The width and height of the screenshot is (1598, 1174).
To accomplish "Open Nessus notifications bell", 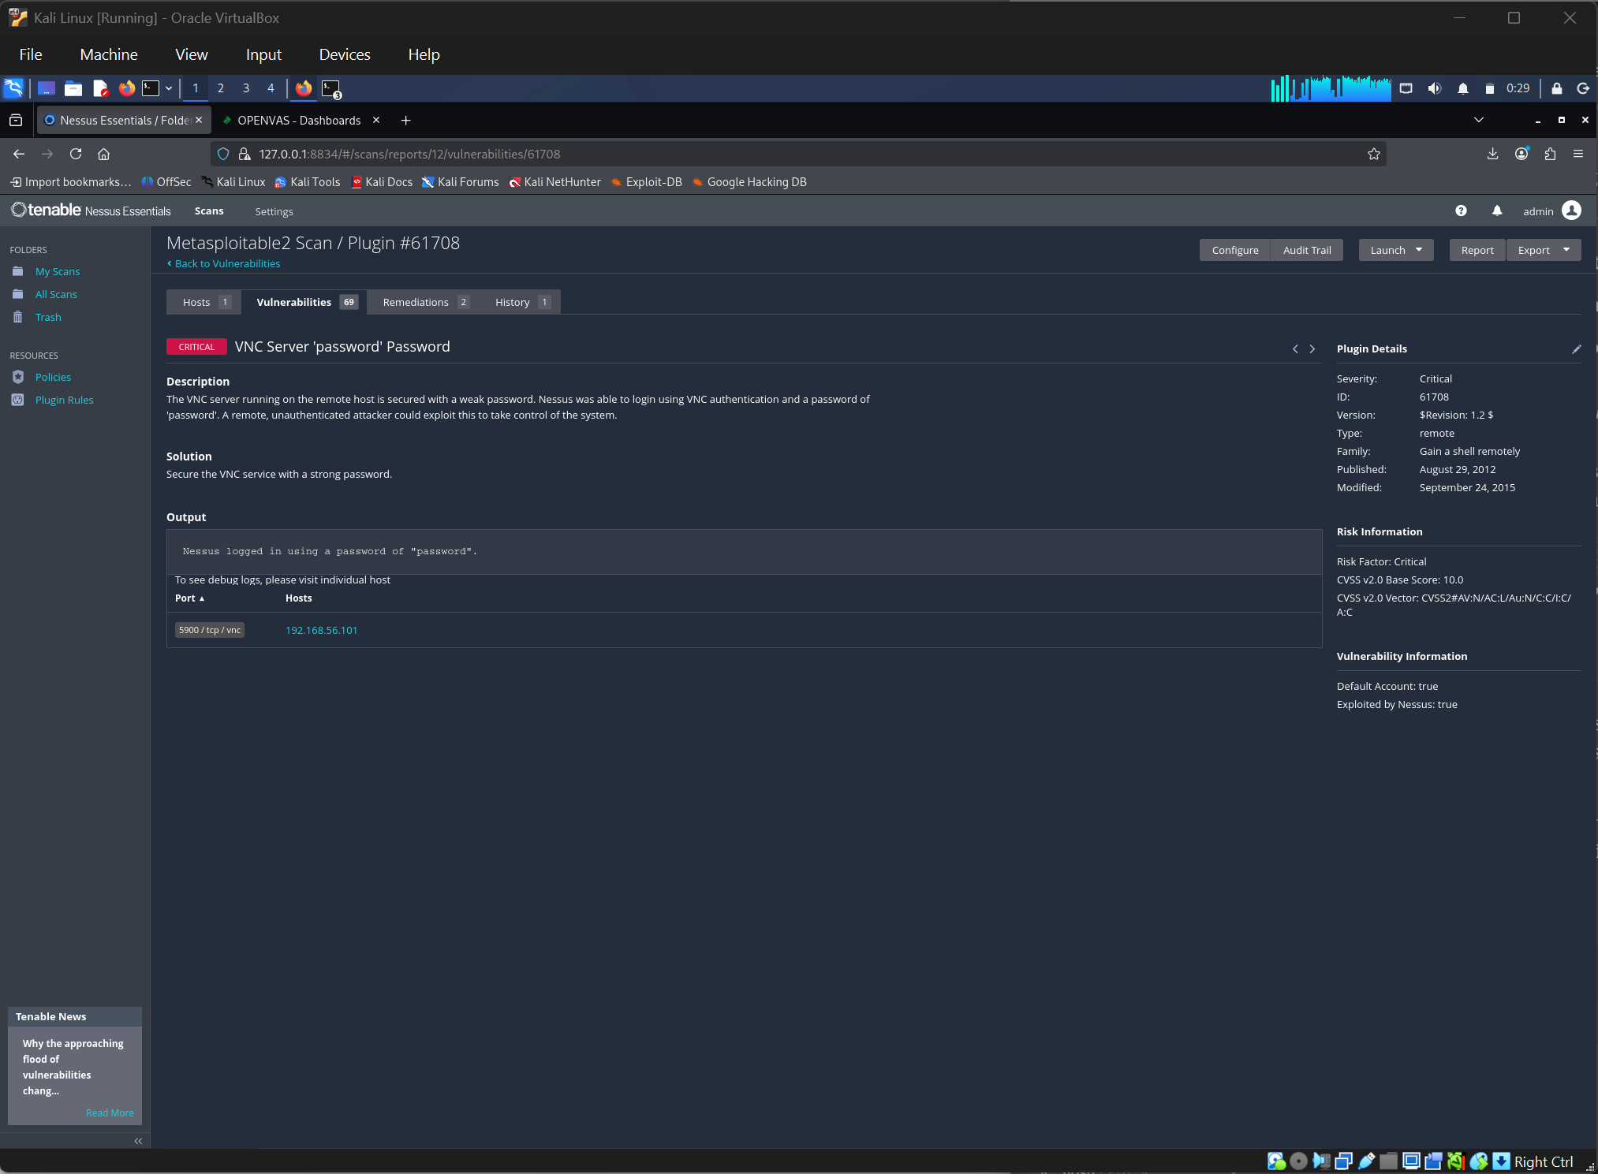I will 1497,211.
